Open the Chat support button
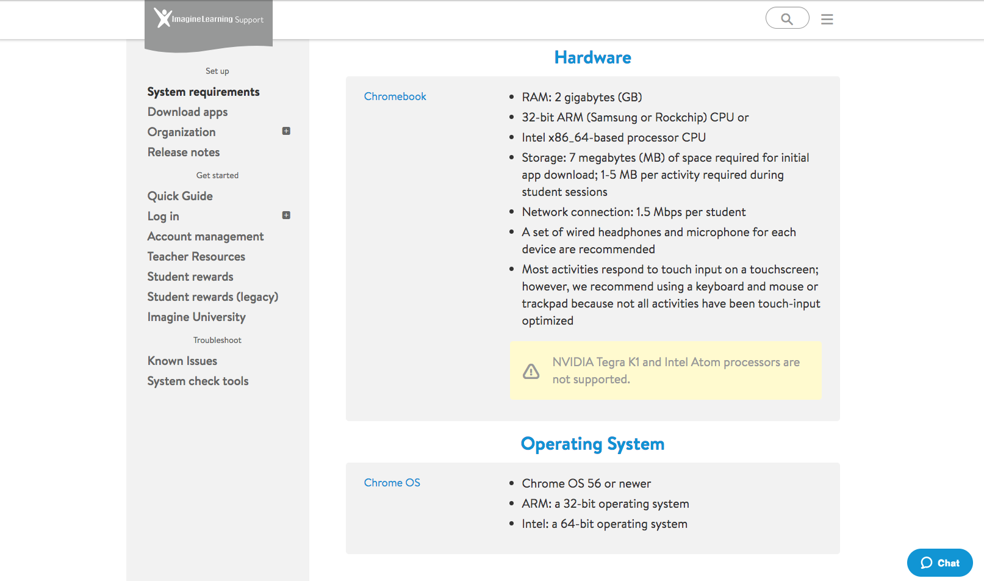This screenshot has height=581, width=984. [x=939, y=563]
